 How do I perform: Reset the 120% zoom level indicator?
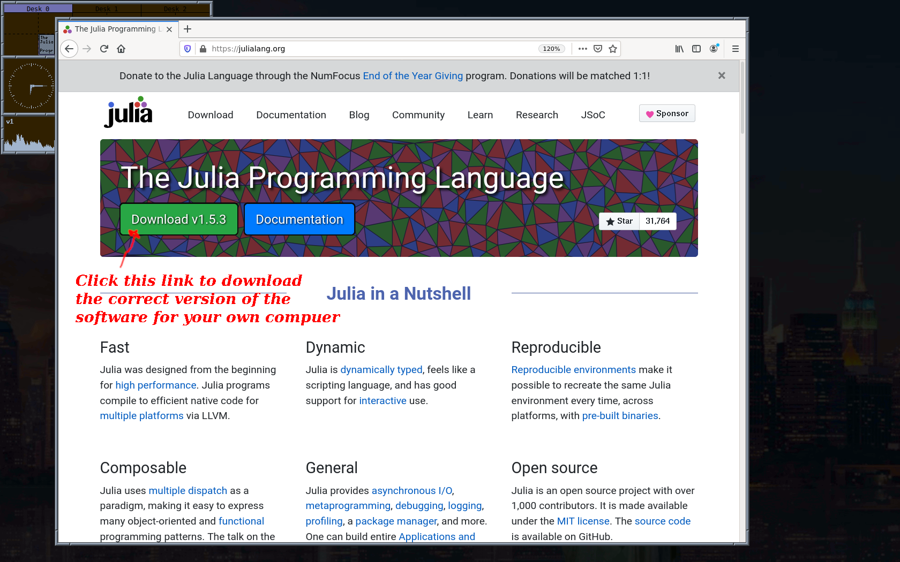point(551,49)
